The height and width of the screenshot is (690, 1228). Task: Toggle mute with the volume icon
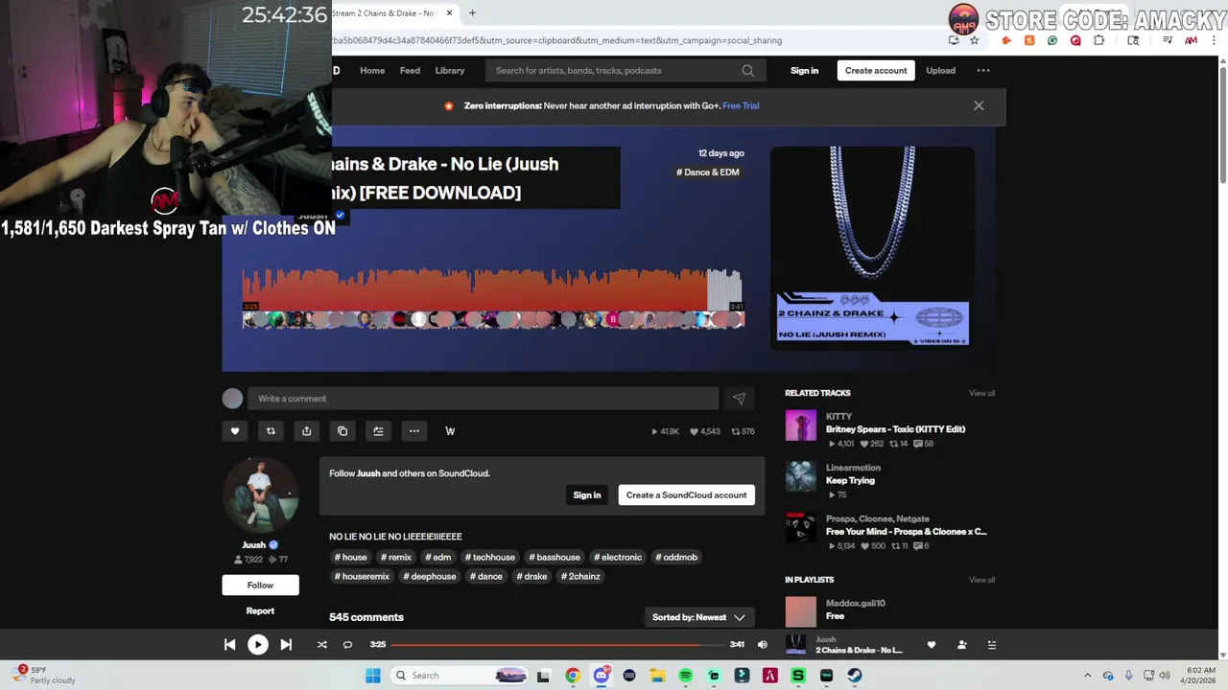click(x=763, y=645)
